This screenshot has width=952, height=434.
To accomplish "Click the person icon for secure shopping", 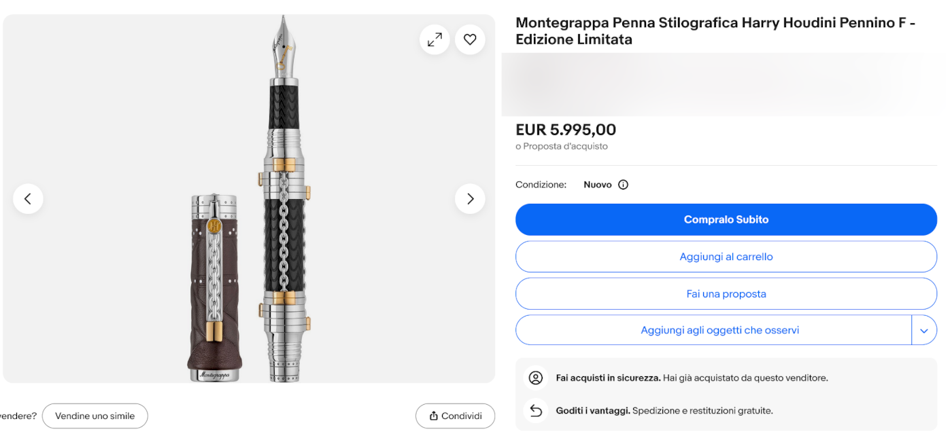I will [x=536, y=378].
